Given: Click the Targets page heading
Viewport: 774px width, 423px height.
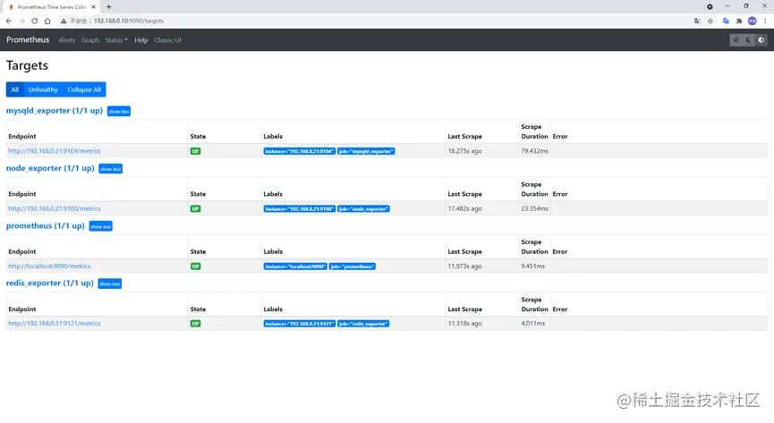Looking at the screenshot, I should click(x=27, y=65).
